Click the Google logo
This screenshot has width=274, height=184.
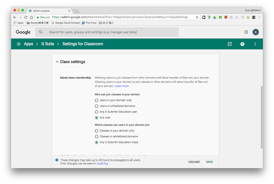pos(23,32)
